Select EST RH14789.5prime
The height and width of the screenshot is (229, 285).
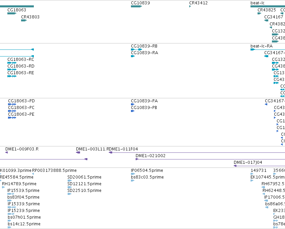[19, 184]
